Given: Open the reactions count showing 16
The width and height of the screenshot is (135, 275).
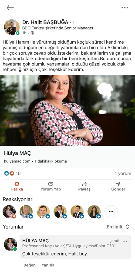Looking at the screenshot, I should pos(12,173).
